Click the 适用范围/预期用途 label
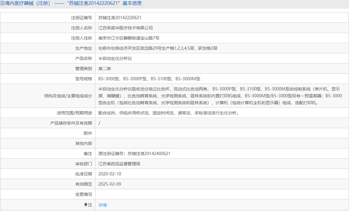This screenshot has height=211, width=349. [74, 113]
